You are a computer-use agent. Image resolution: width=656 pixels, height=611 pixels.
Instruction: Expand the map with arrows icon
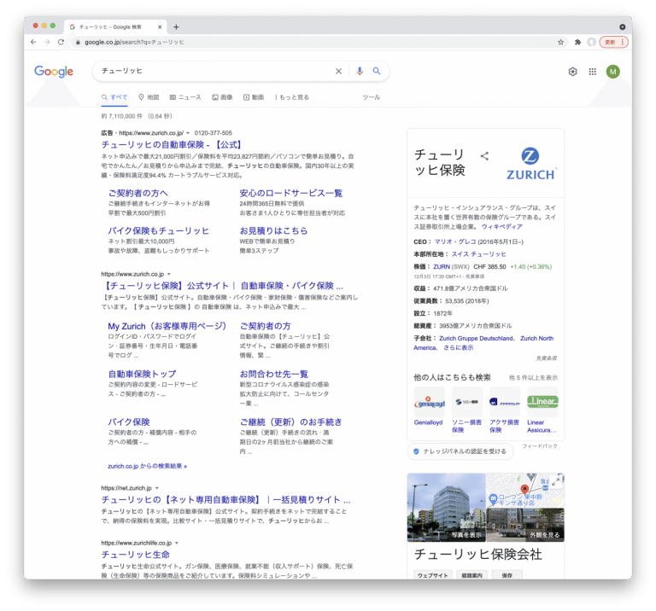[555, 482]
